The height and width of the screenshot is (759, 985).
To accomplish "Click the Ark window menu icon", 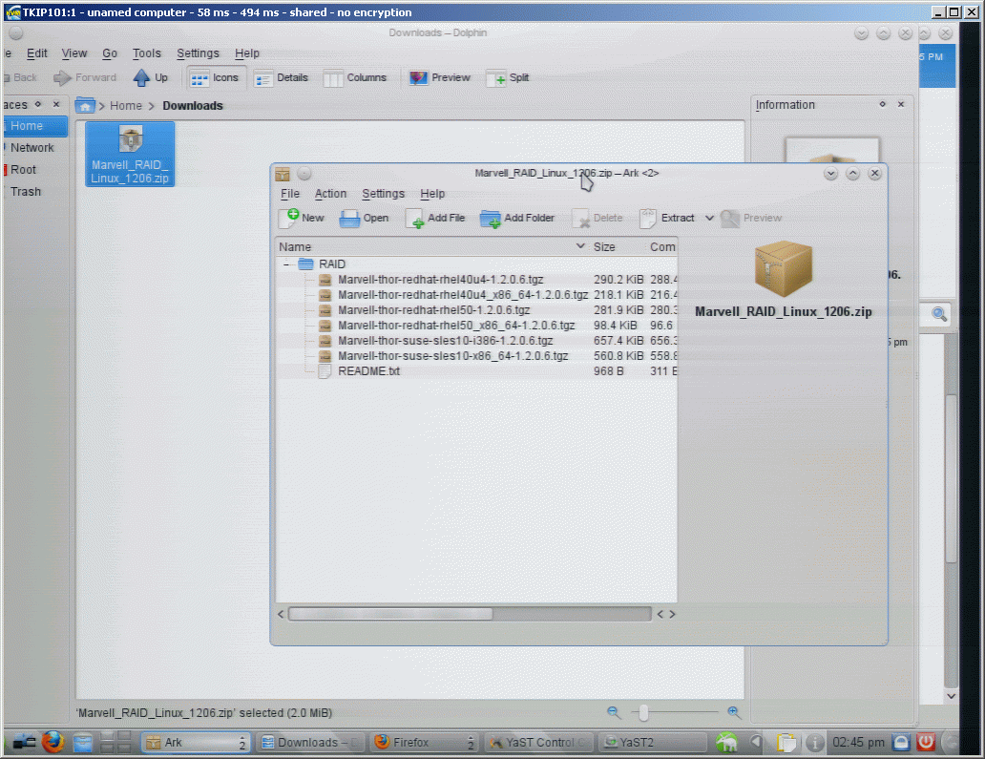I will coord(283,174).
